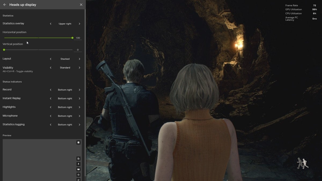Click the Horizontal position value field 100
Image resolution: width=322 pixels, height=181 pixels.
[78, 38]
